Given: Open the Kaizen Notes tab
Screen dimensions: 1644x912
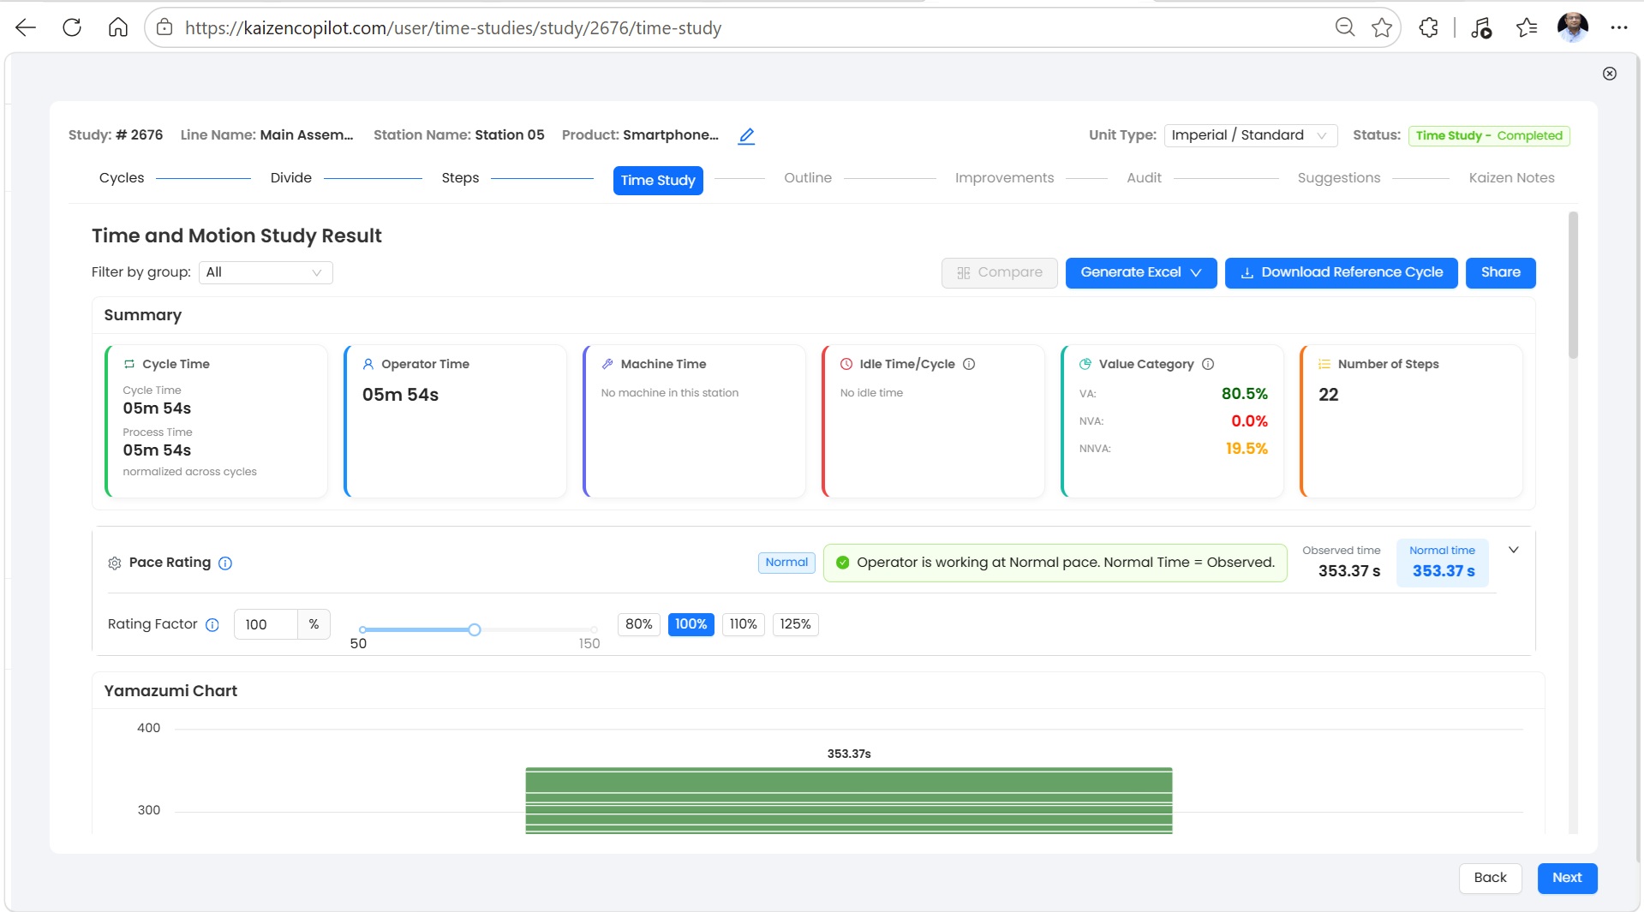Looking at the screenshot, I should point(1511,178).
